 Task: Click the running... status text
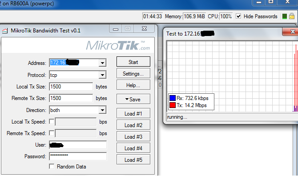tap(177, 117)
